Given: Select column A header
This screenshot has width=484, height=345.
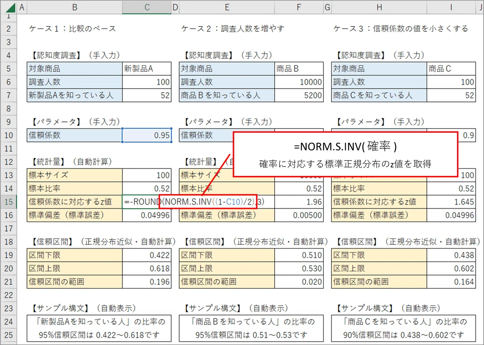Looking at the screenshot, I should point(21,7).
